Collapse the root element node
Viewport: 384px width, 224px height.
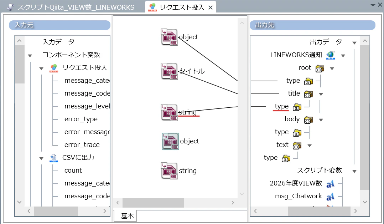[332, 68]
